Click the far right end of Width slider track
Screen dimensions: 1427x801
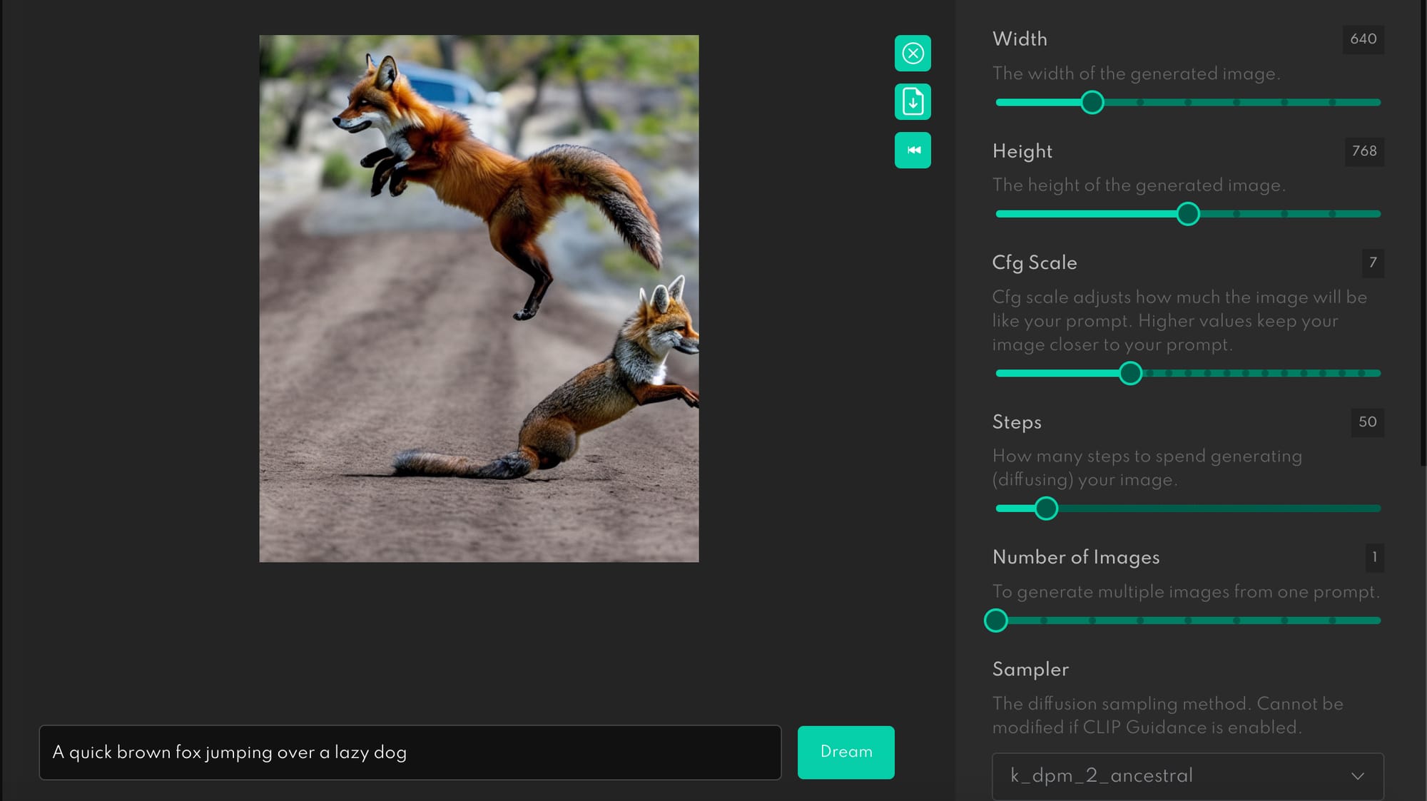1377,103
